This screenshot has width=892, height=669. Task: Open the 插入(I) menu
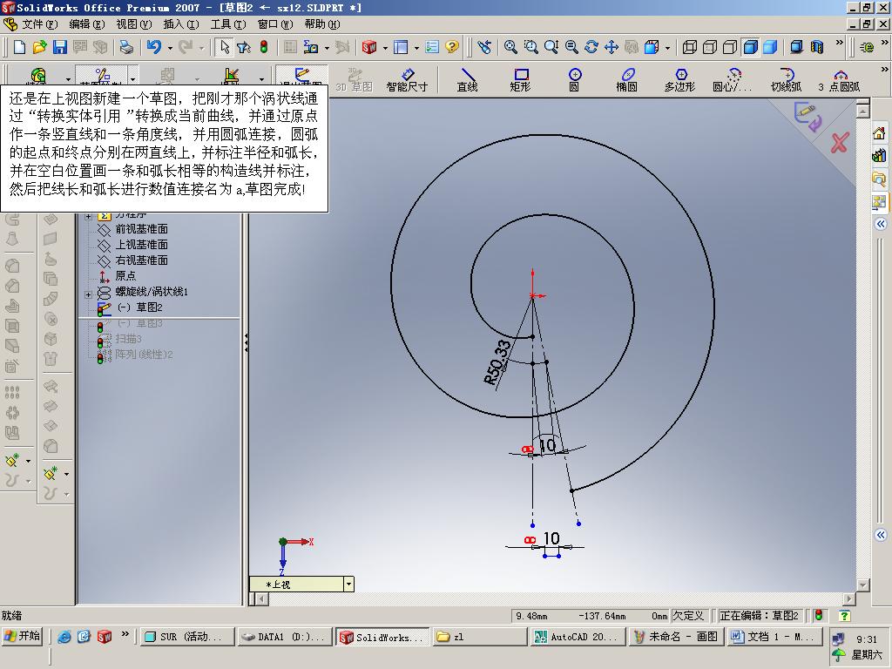pos(181,24)
